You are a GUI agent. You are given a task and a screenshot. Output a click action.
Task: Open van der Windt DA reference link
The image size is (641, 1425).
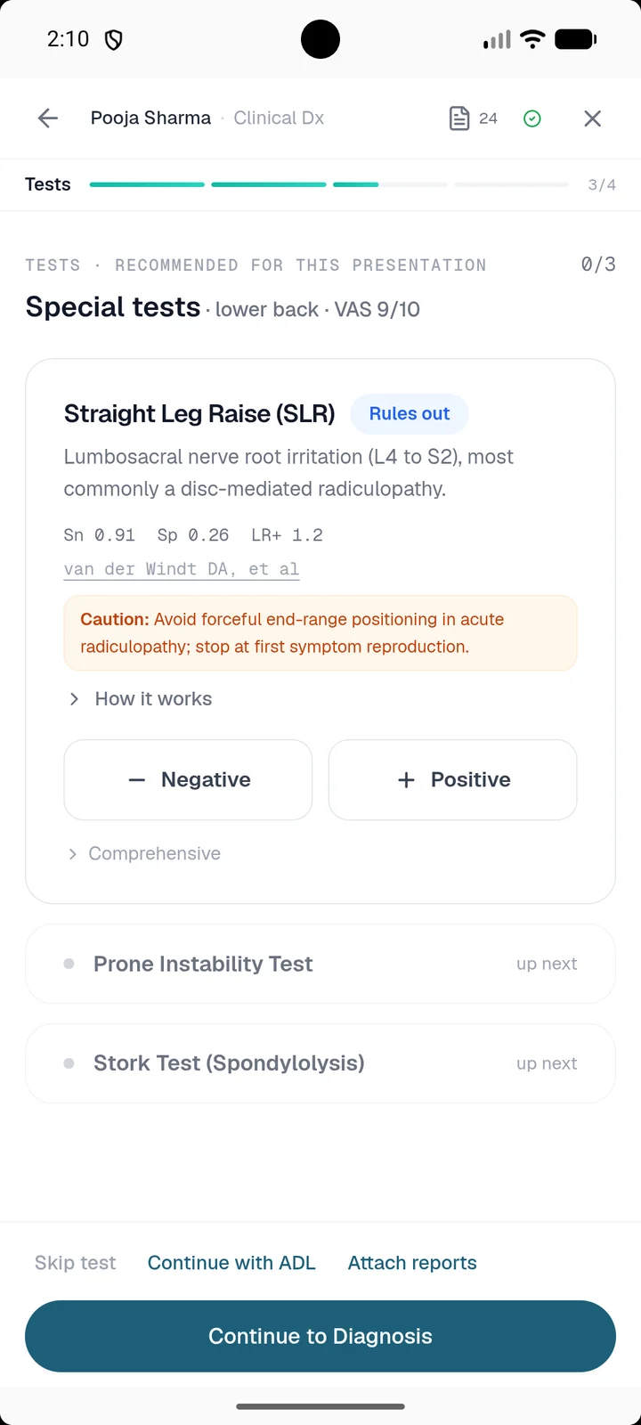182,569
